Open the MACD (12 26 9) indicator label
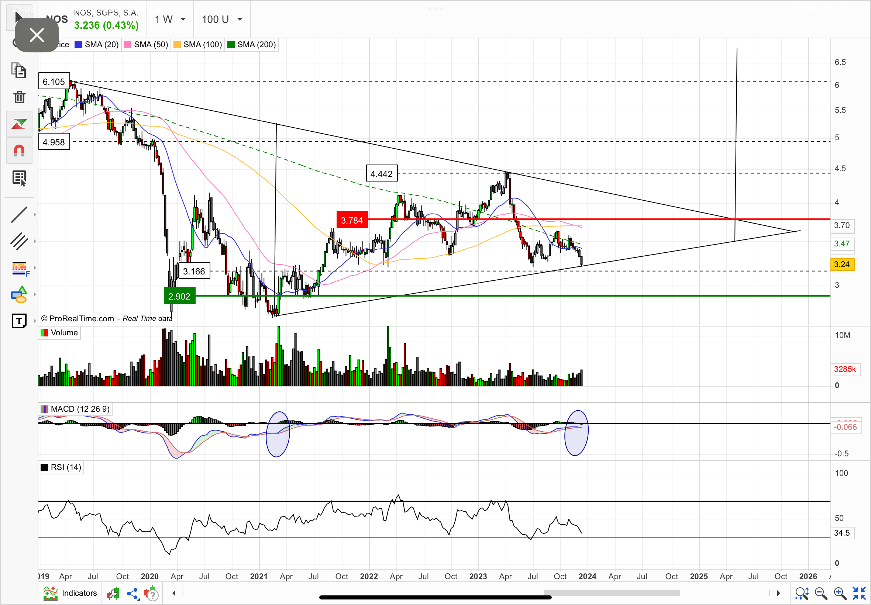 click(76, 409)
